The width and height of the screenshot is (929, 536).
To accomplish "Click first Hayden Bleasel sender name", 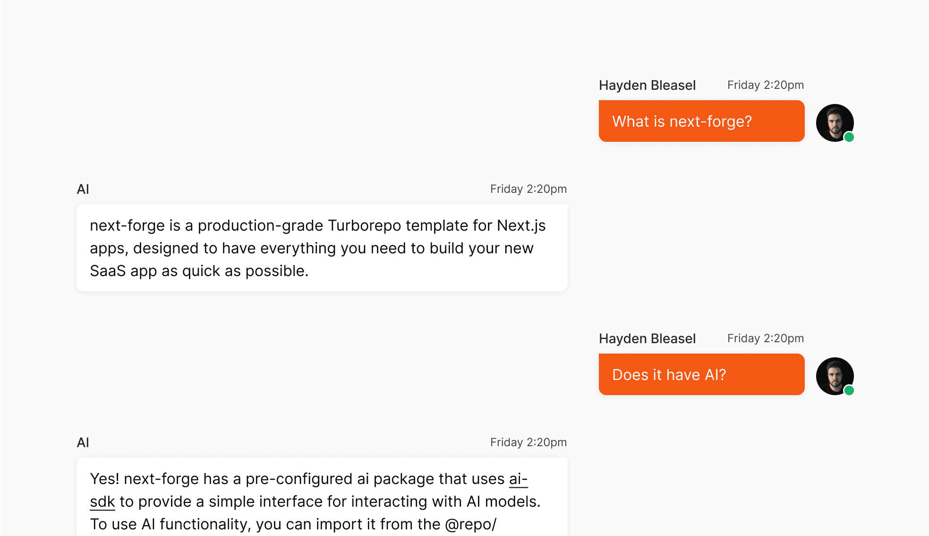I will [647, 85].
